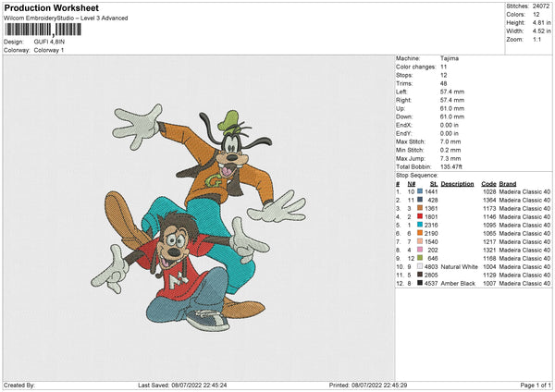Viewport: 555px width, 392px height.
Task: Click the "Stop Sequence:" heading
Action: [417, 176]
